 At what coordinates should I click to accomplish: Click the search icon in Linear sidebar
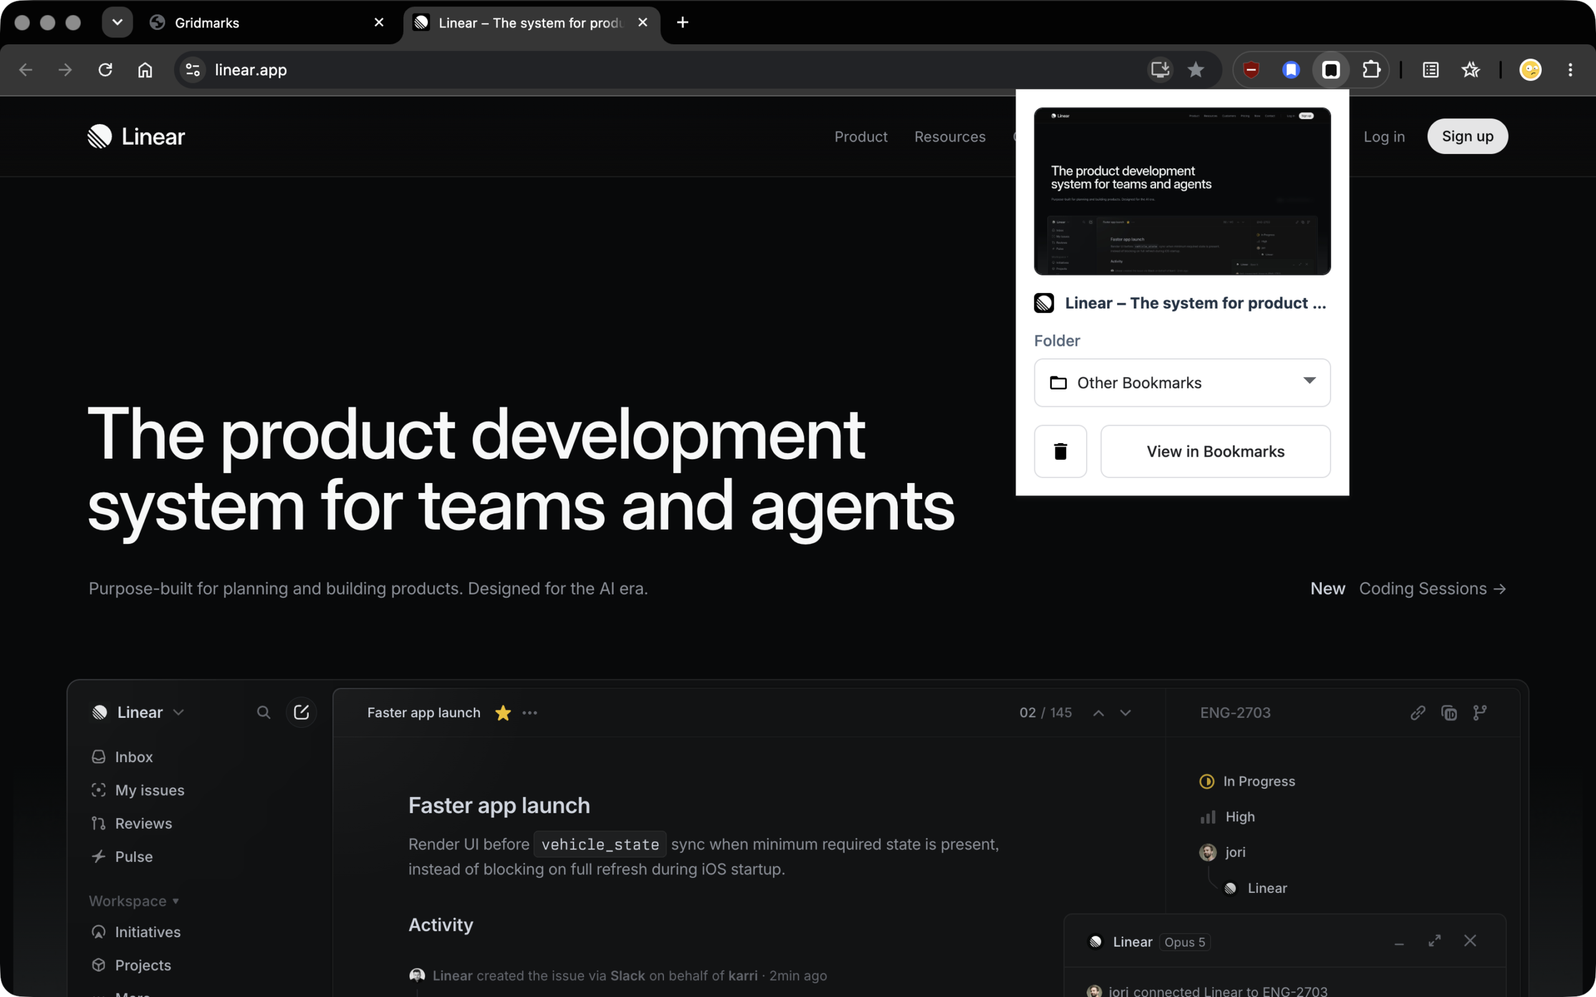point(263,712)
